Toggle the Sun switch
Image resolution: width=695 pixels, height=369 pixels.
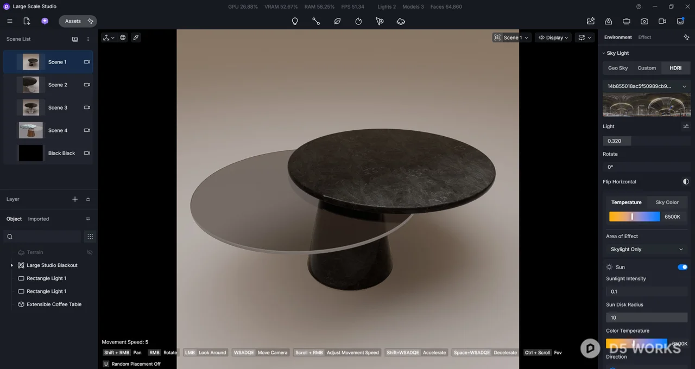[x=683, y=267]
